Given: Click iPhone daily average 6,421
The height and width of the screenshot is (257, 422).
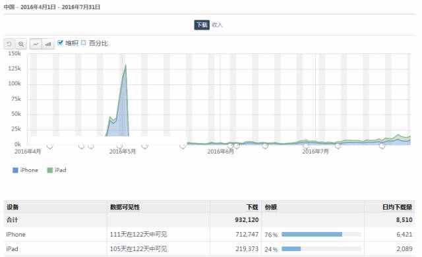Looking at the screenshot, I should (x=404, y=235).
